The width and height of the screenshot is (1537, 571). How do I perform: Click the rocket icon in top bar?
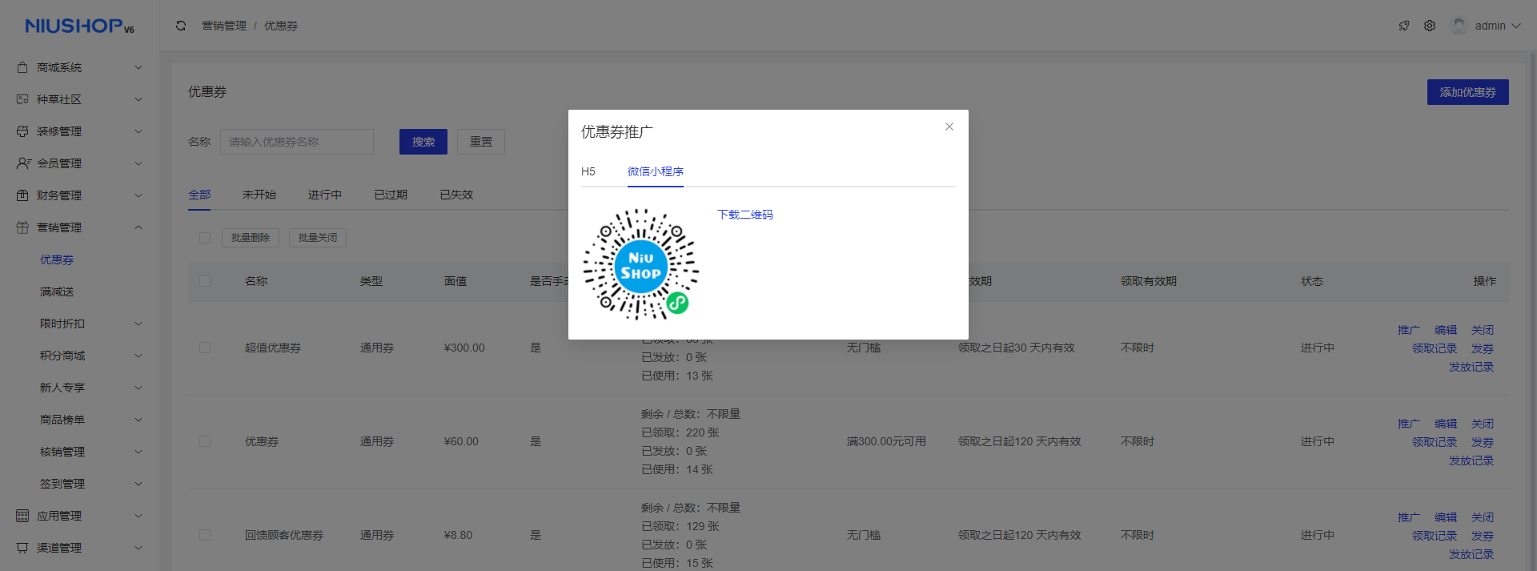pos(1404,26)
